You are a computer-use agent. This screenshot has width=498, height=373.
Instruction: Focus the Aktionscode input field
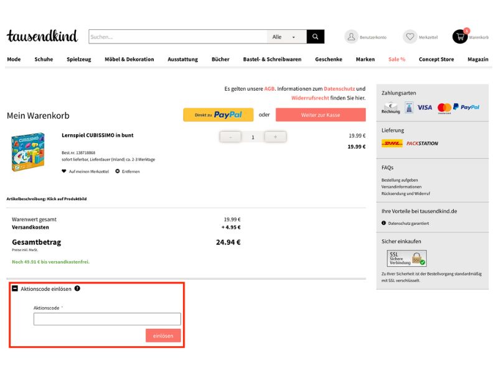point(107,319)
